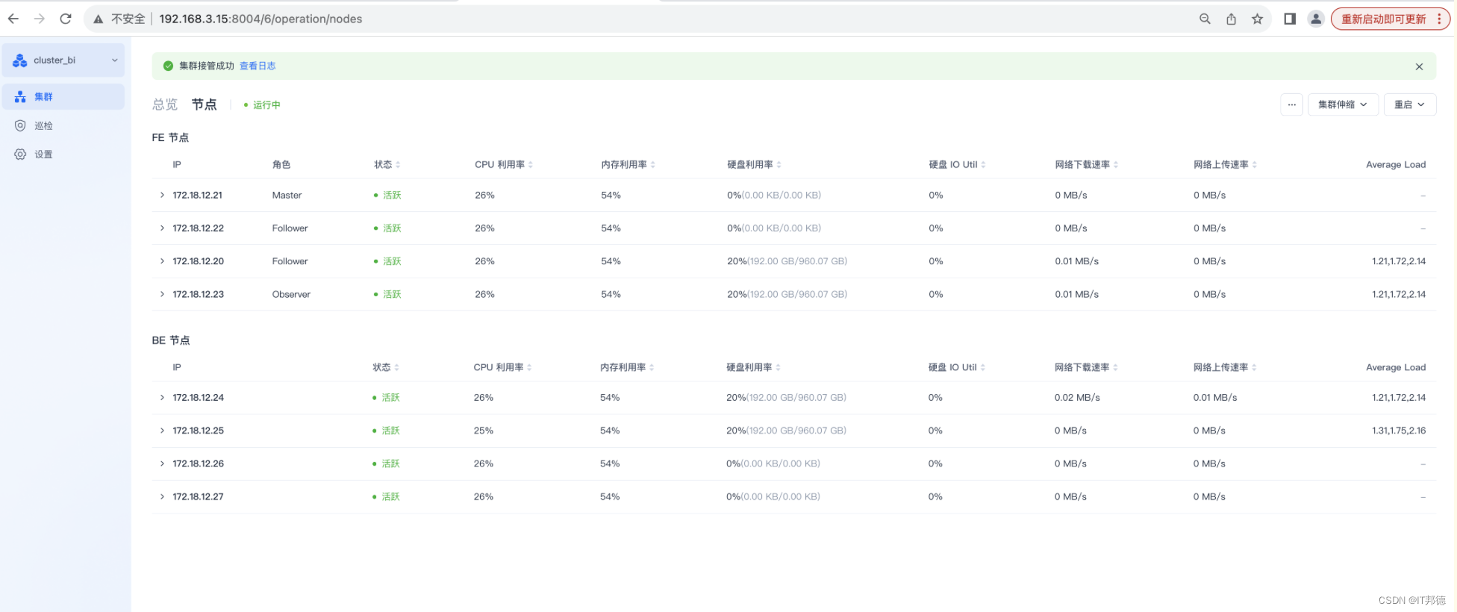Go back using browser back arrow
The image size is (1457, 612).
[13, 19]
